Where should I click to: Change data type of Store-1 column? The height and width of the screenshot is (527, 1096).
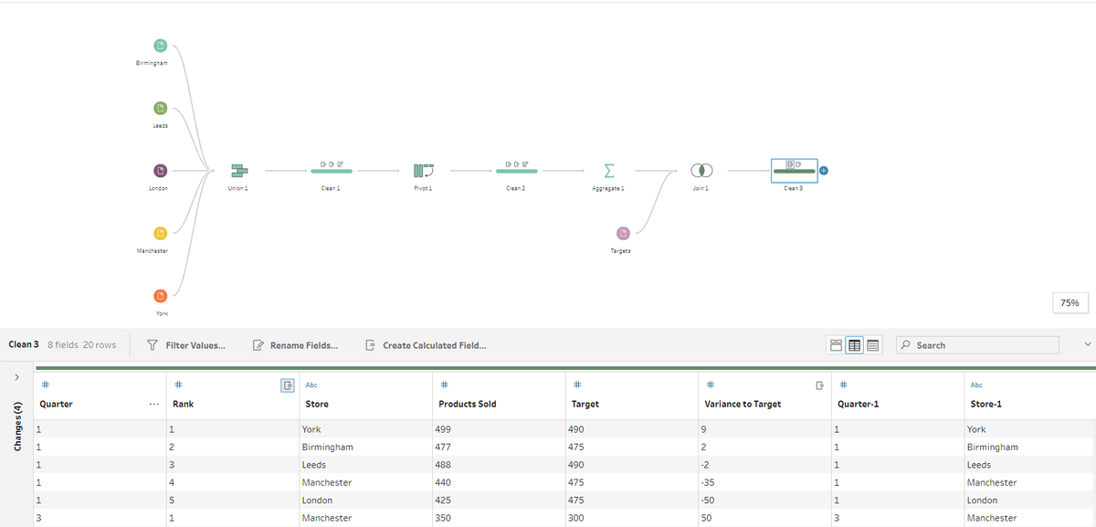[976, 385]
